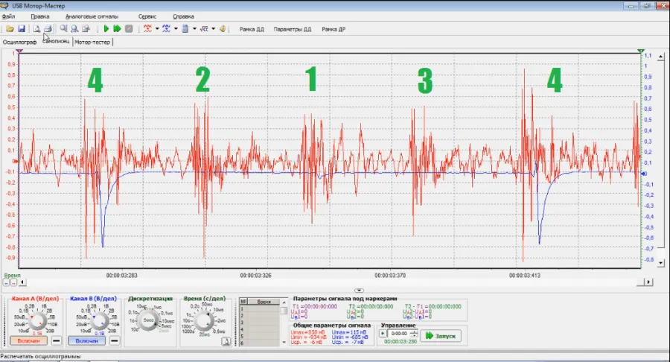
Task: Click the square root math icon
Action: pos(204,28)
